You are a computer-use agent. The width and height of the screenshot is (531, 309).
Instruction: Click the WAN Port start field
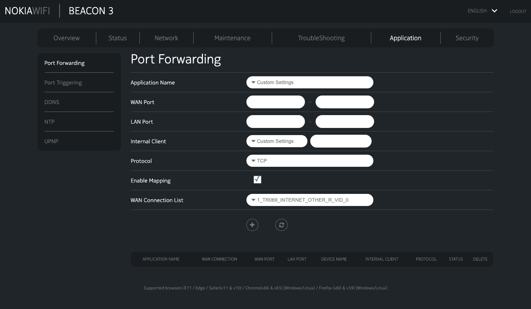pos(276,102)
